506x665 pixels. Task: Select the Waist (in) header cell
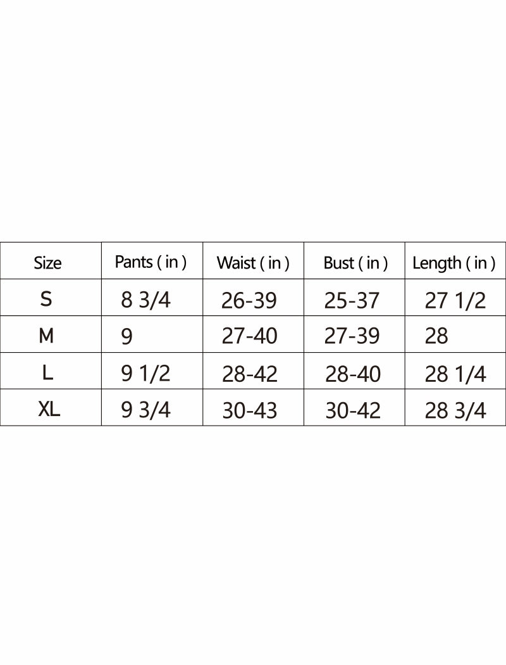[x=253, y=263]
